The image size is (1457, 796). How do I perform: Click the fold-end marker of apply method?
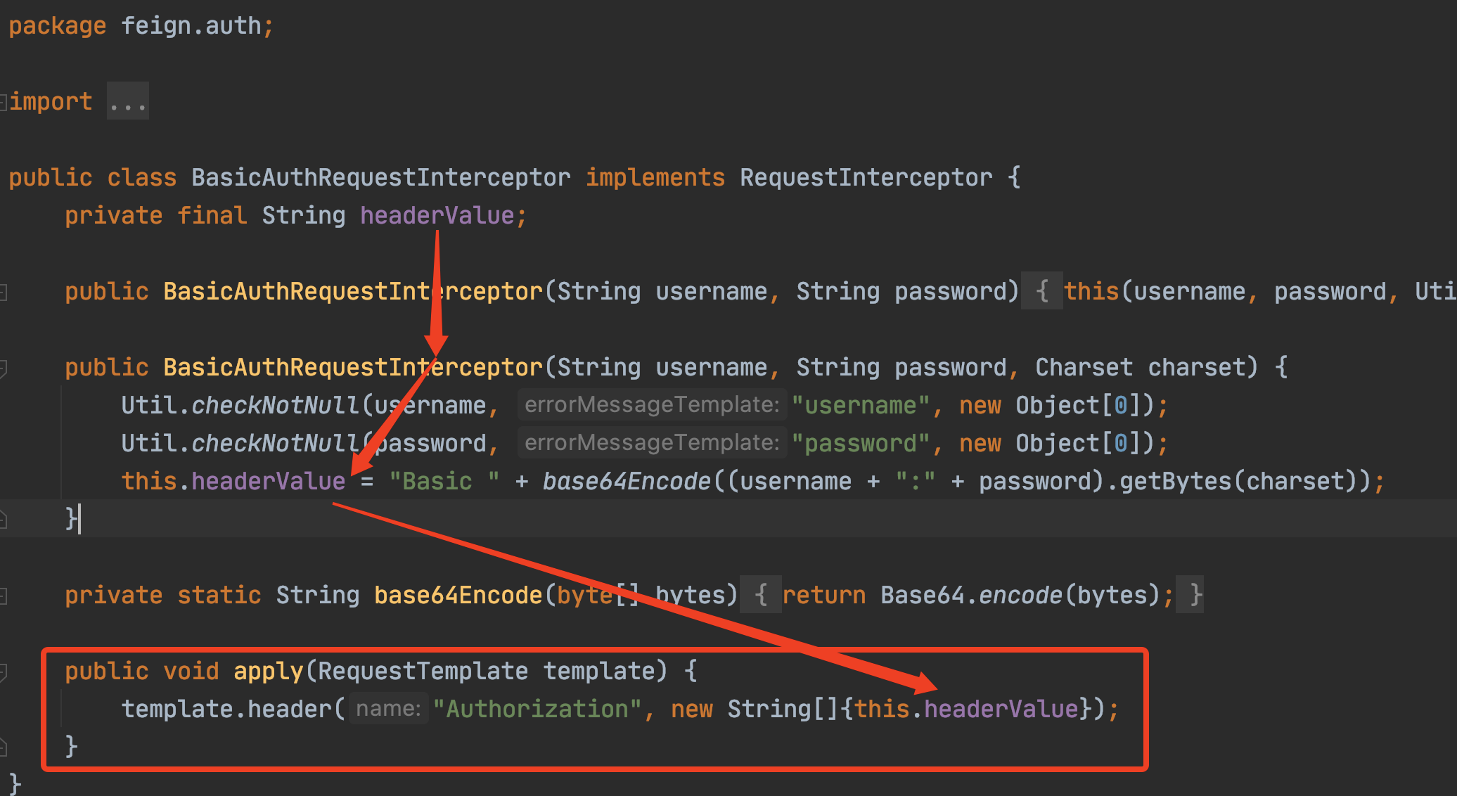click(4, 747)
